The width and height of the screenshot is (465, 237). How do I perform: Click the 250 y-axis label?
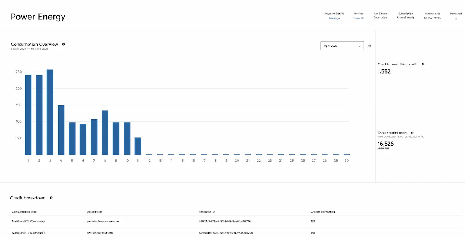click(19, 72)
